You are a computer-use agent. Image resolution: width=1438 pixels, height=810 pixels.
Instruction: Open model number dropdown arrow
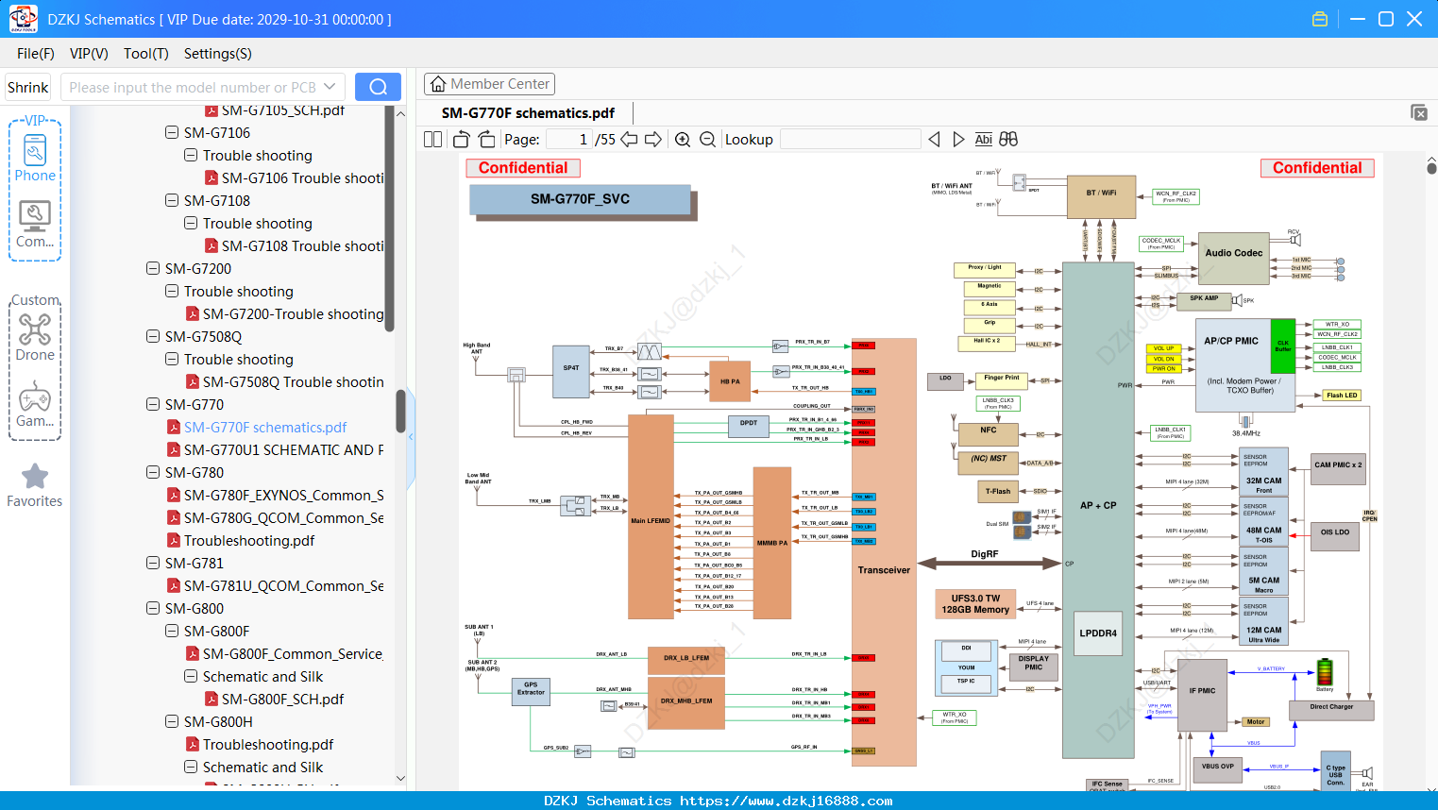pyautogui.click(x=330, y=87)
